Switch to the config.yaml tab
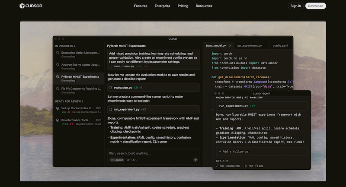Viewport: 346px width, 187px height. (280, 45)
